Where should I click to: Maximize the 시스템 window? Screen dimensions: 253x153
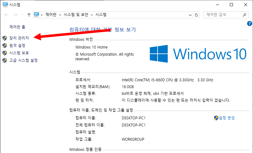[x=231, y=5]
